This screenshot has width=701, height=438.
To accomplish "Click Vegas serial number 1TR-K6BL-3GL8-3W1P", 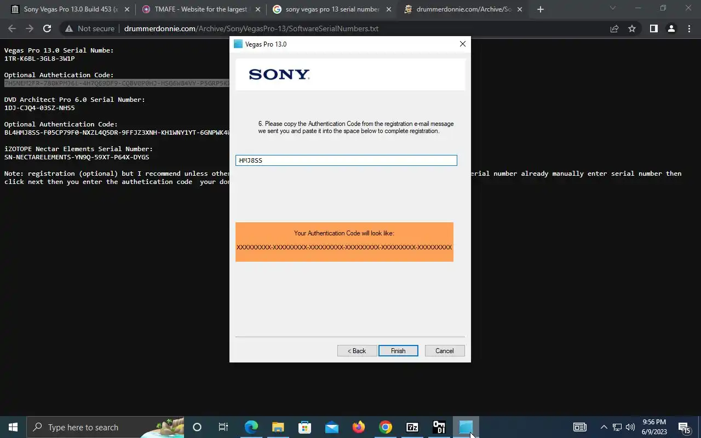I will click(39, 59).
